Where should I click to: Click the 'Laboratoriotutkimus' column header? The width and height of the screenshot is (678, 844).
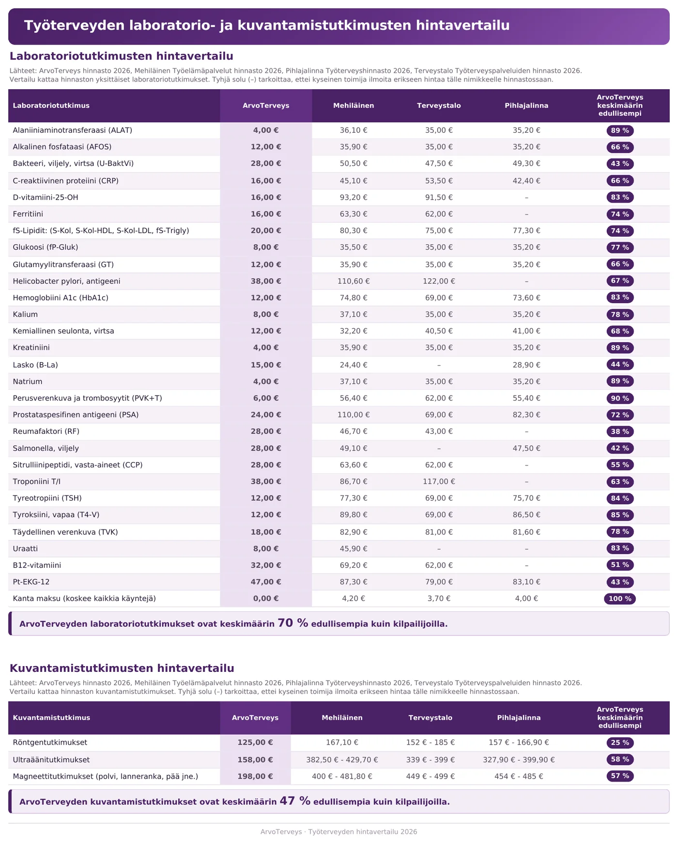point(51,106)
